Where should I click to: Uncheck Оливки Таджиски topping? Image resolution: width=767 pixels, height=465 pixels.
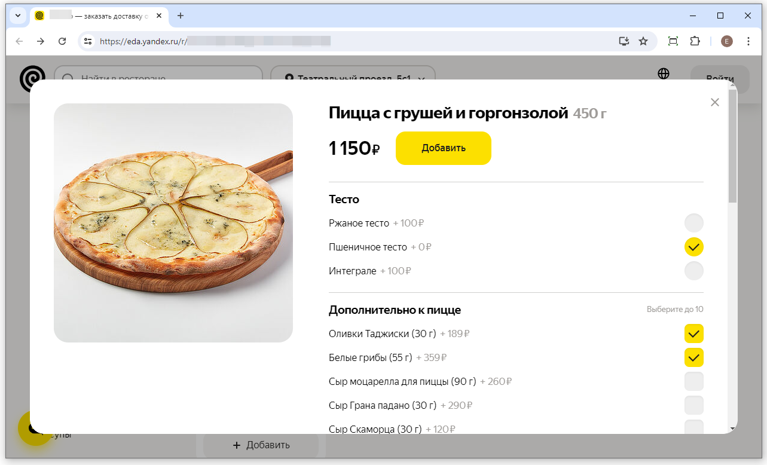tap(694, 334)
